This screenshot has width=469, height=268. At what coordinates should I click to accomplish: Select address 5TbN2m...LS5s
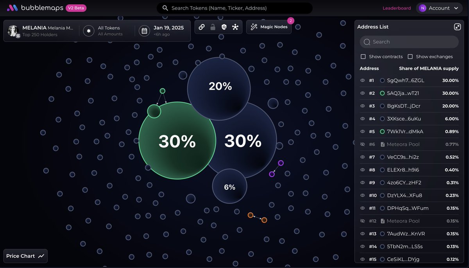click(405, 246)
